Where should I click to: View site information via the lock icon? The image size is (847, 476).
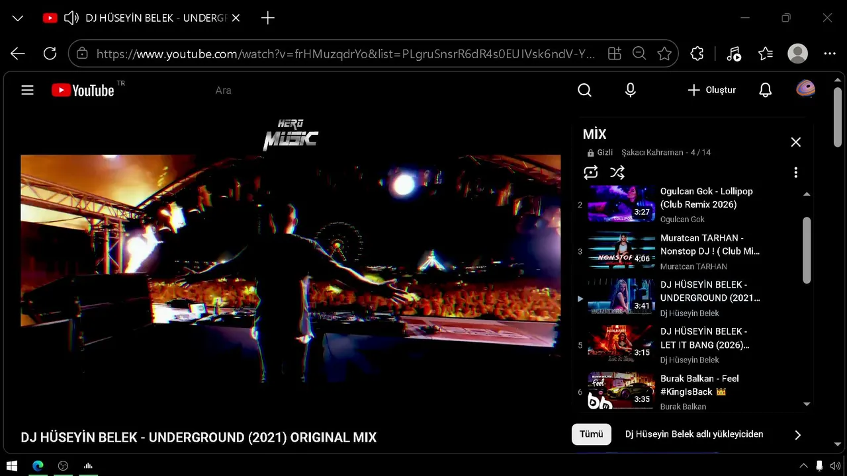pyautogui.click(x=82, y=54)
